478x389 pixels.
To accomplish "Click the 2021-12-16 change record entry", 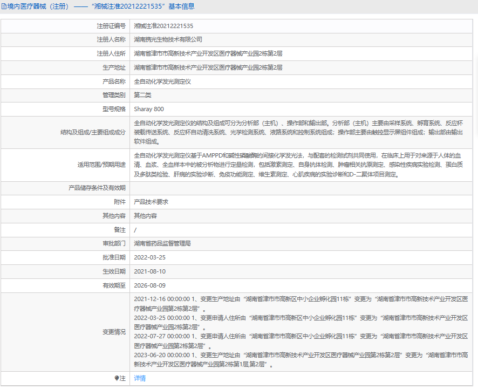I will [301, 304].
